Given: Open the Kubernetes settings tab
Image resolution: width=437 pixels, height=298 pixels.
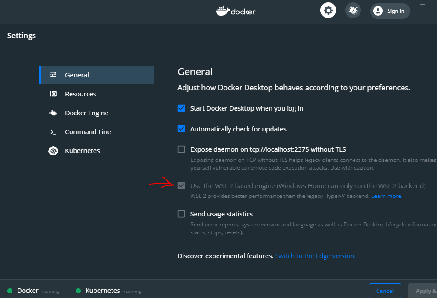Looking at the screenshot, I should (x=83, y=151).
